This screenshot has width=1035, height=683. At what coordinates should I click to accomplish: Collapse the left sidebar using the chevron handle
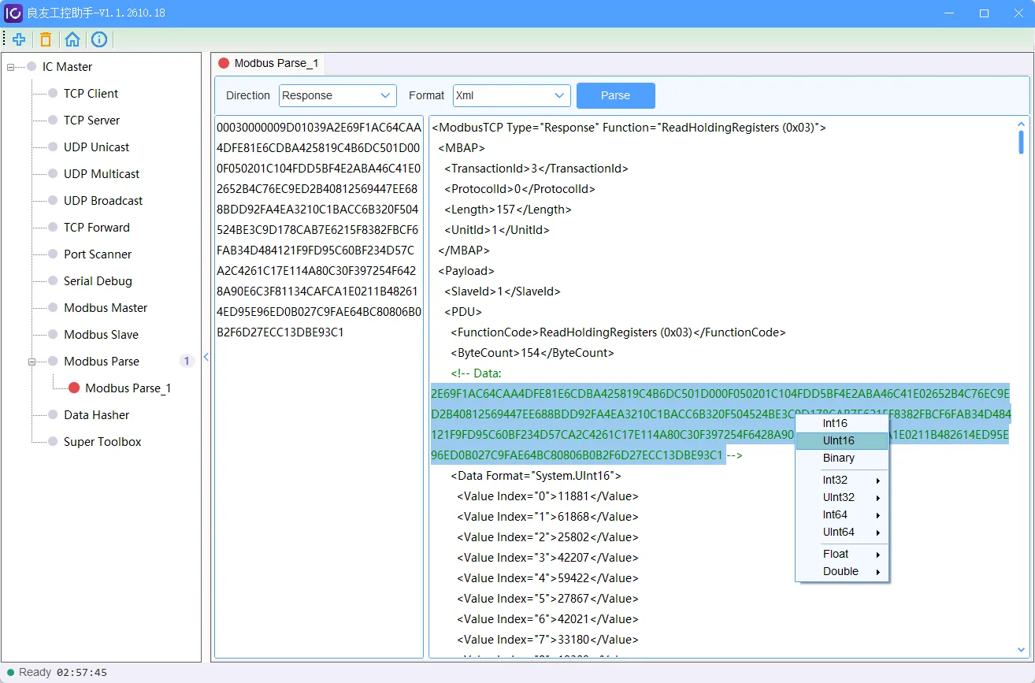206,357
